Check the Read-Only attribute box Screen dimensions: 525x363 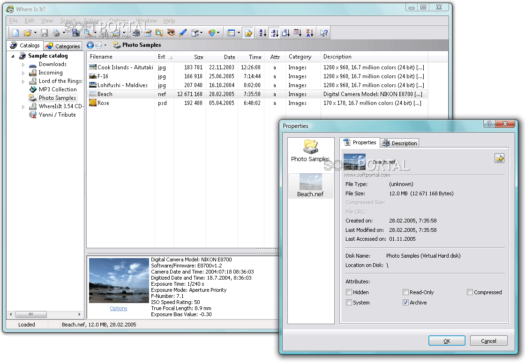pyautogui.click(x=406, y=292)
